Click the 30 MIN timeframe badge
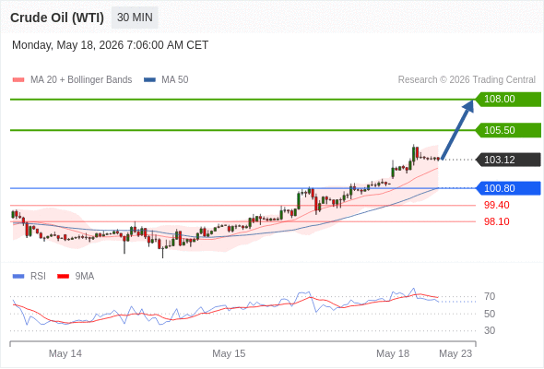This screenshot has width=544, height=369. tap(135, 18)
